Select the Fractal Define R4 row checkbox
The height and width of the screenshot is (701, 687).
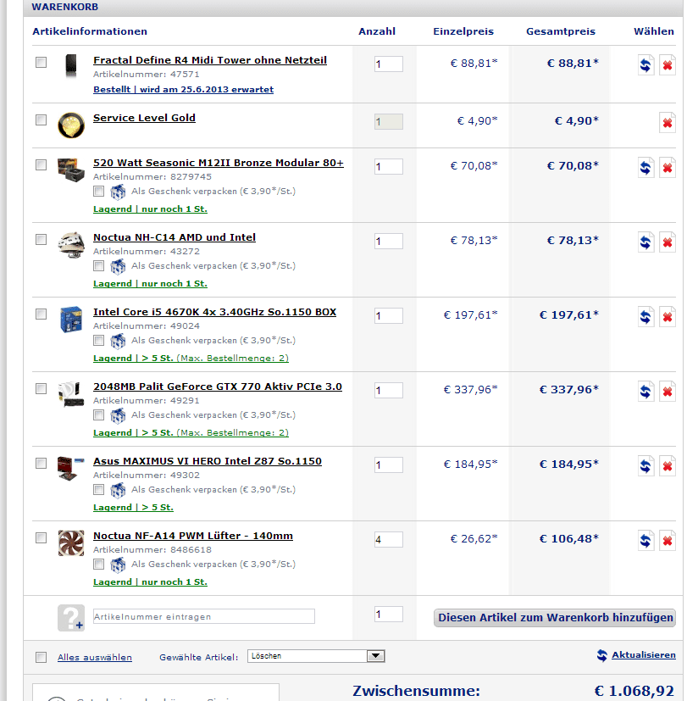click(42, 62)
